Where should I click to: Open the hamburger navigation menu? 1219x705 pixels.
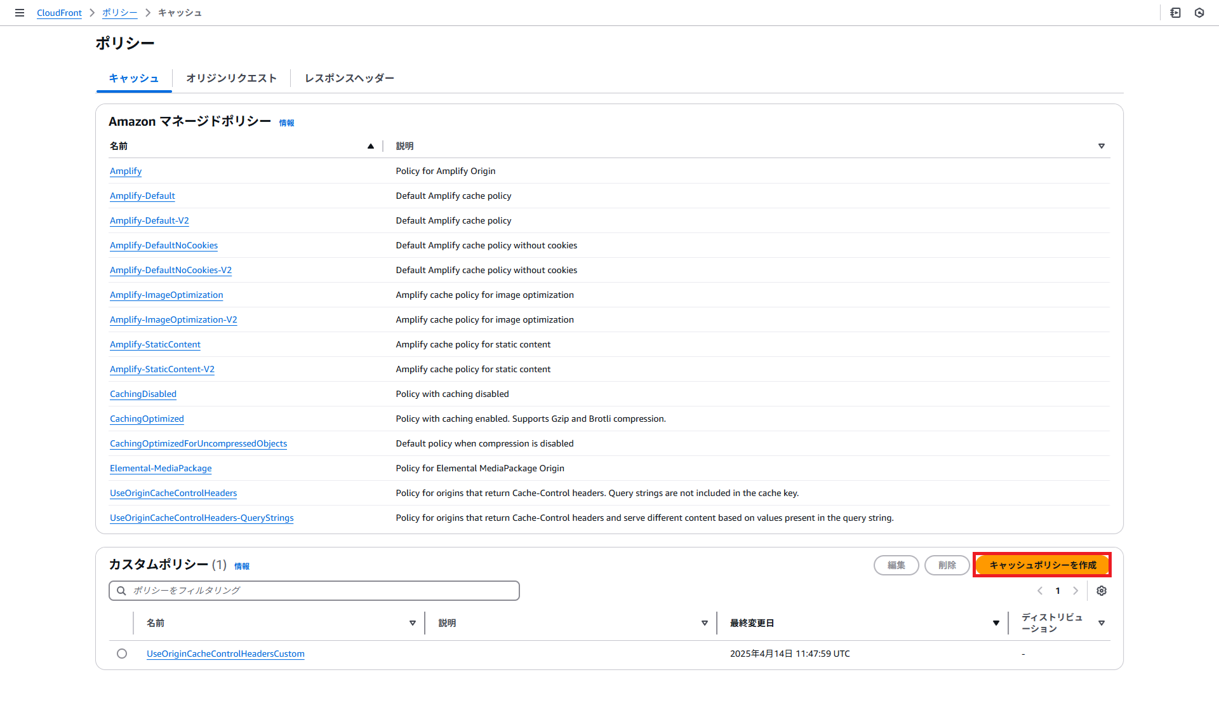pos(20,13)
